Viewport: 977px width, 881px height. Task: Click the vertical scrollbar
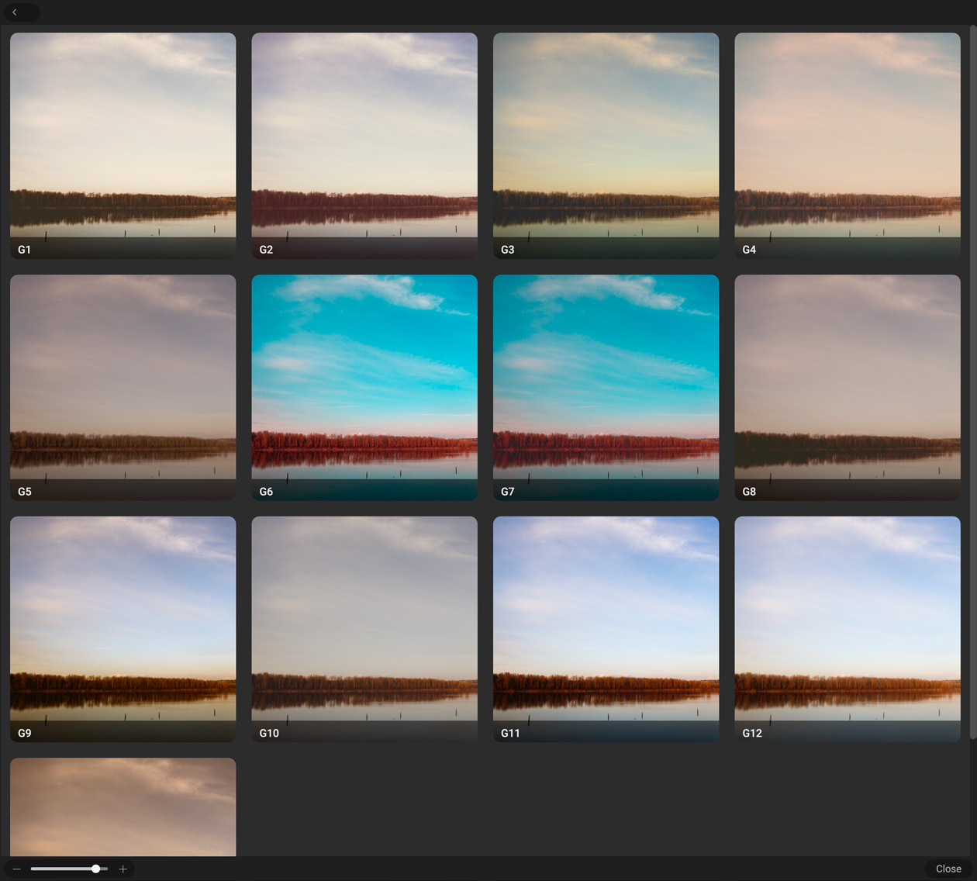(973, 382)
